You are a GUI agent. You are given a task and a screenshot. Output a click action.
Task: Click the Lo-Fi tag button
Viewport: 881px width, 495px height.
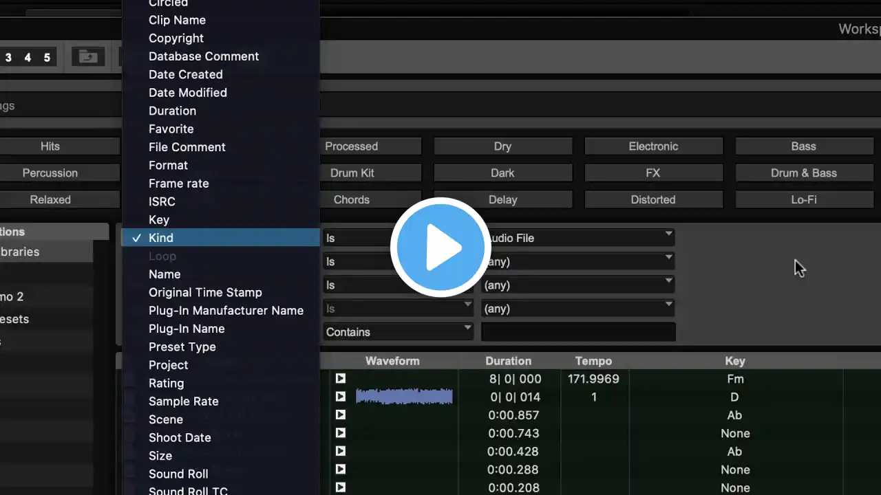[804, 200]
